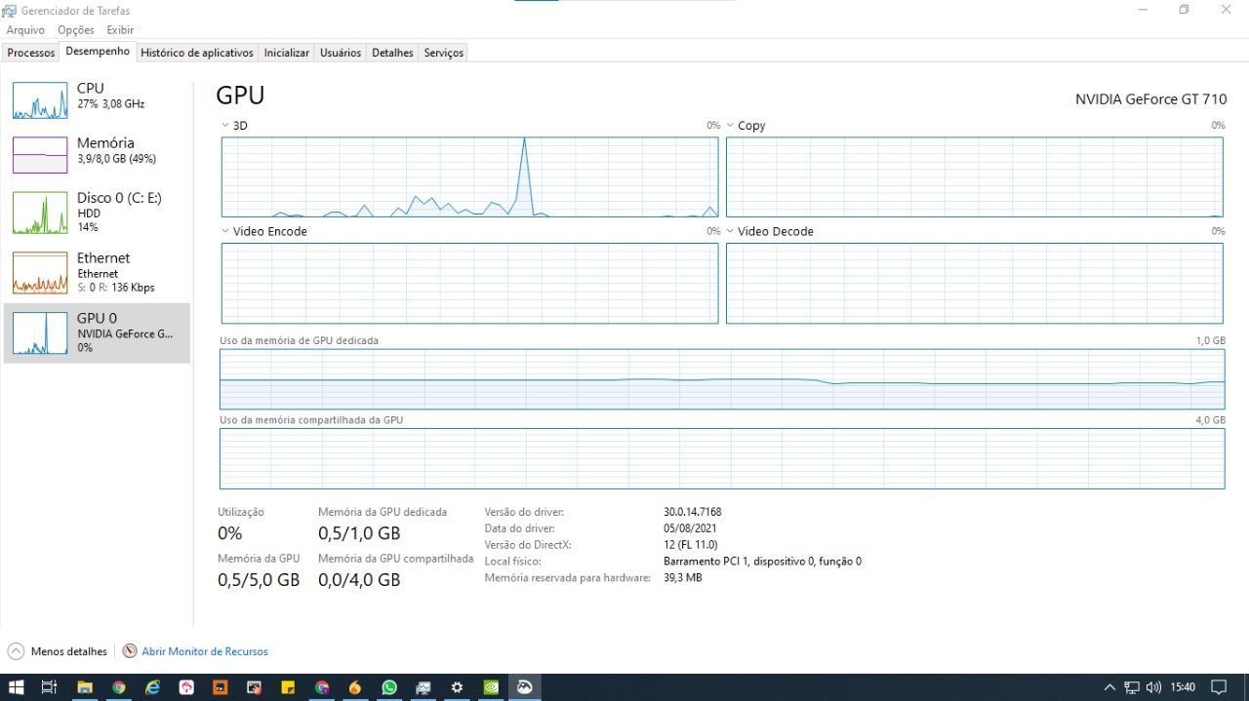Screen dimensions: 1249x701
Task: Click GPU memory value 0,5/5,0 GB
Action: (259, 580)
